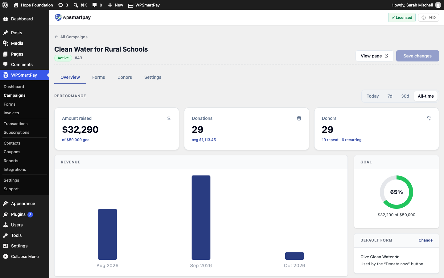Screen dimensions: 444x278
Task: Click the Aug 2026 revenue bar
Action: click(107, 234)
